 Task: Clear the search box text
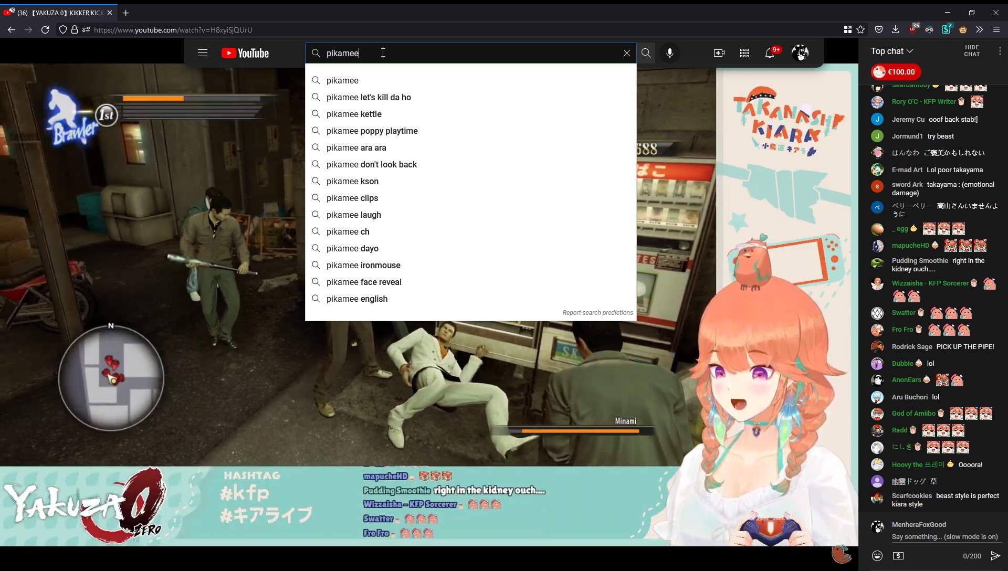[x=626, y=53]
